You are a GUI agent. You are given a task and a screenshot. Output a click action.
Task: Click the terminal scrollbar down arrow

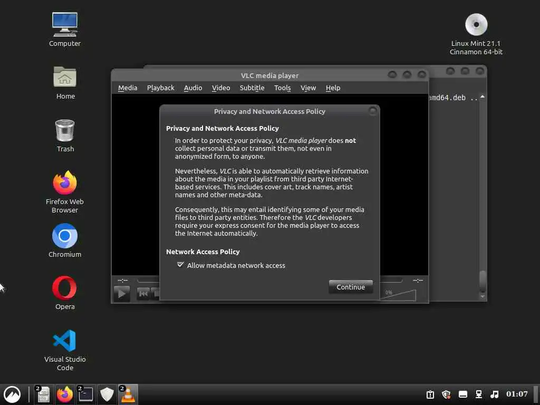click(483, 296)
